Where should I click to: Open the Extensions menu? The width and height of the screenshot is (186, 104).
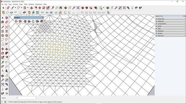point(39,4)
